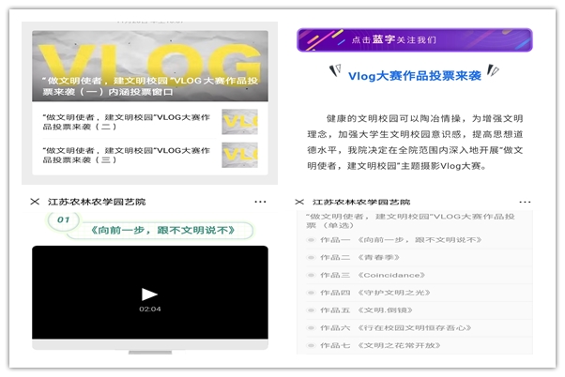This screenshot has height=377, width=565.
Task: Select radio 作品二《青春季》
Action: pos(311,258)
